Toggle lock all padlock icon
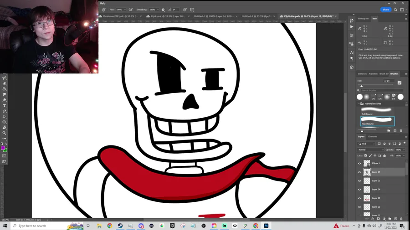Viewport: 410px width, 230px height. coord(384,155)
